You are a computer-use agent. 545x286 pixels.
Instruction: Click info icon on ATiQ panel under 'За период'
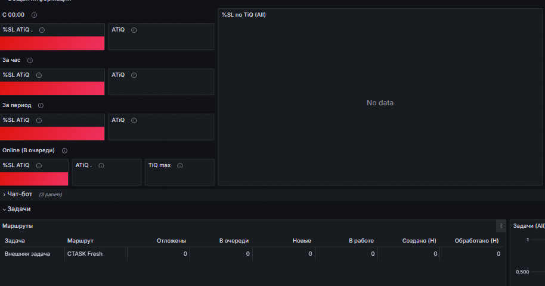pyautogui.click(x=134, y=120)
